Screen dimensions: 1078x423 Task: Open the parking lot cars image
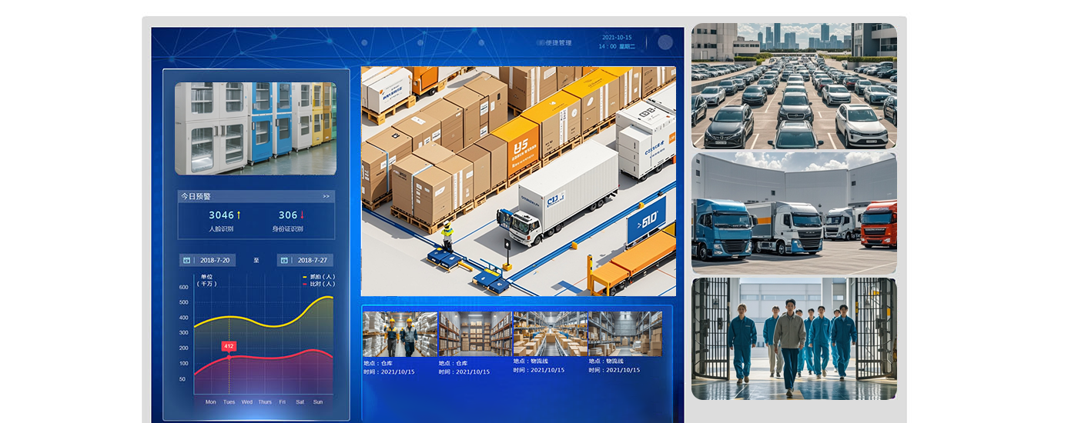[794, 85]
